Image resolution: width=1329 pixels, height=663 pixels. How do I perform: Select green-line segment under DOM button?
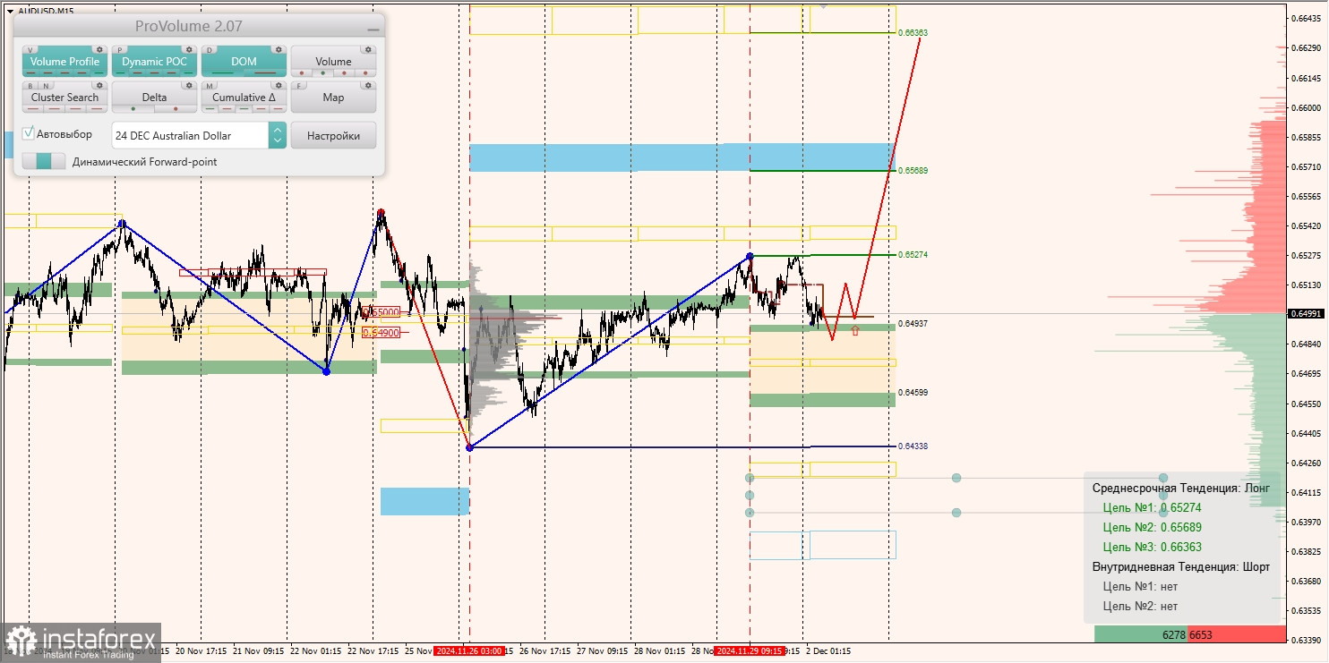coord(223,73)
